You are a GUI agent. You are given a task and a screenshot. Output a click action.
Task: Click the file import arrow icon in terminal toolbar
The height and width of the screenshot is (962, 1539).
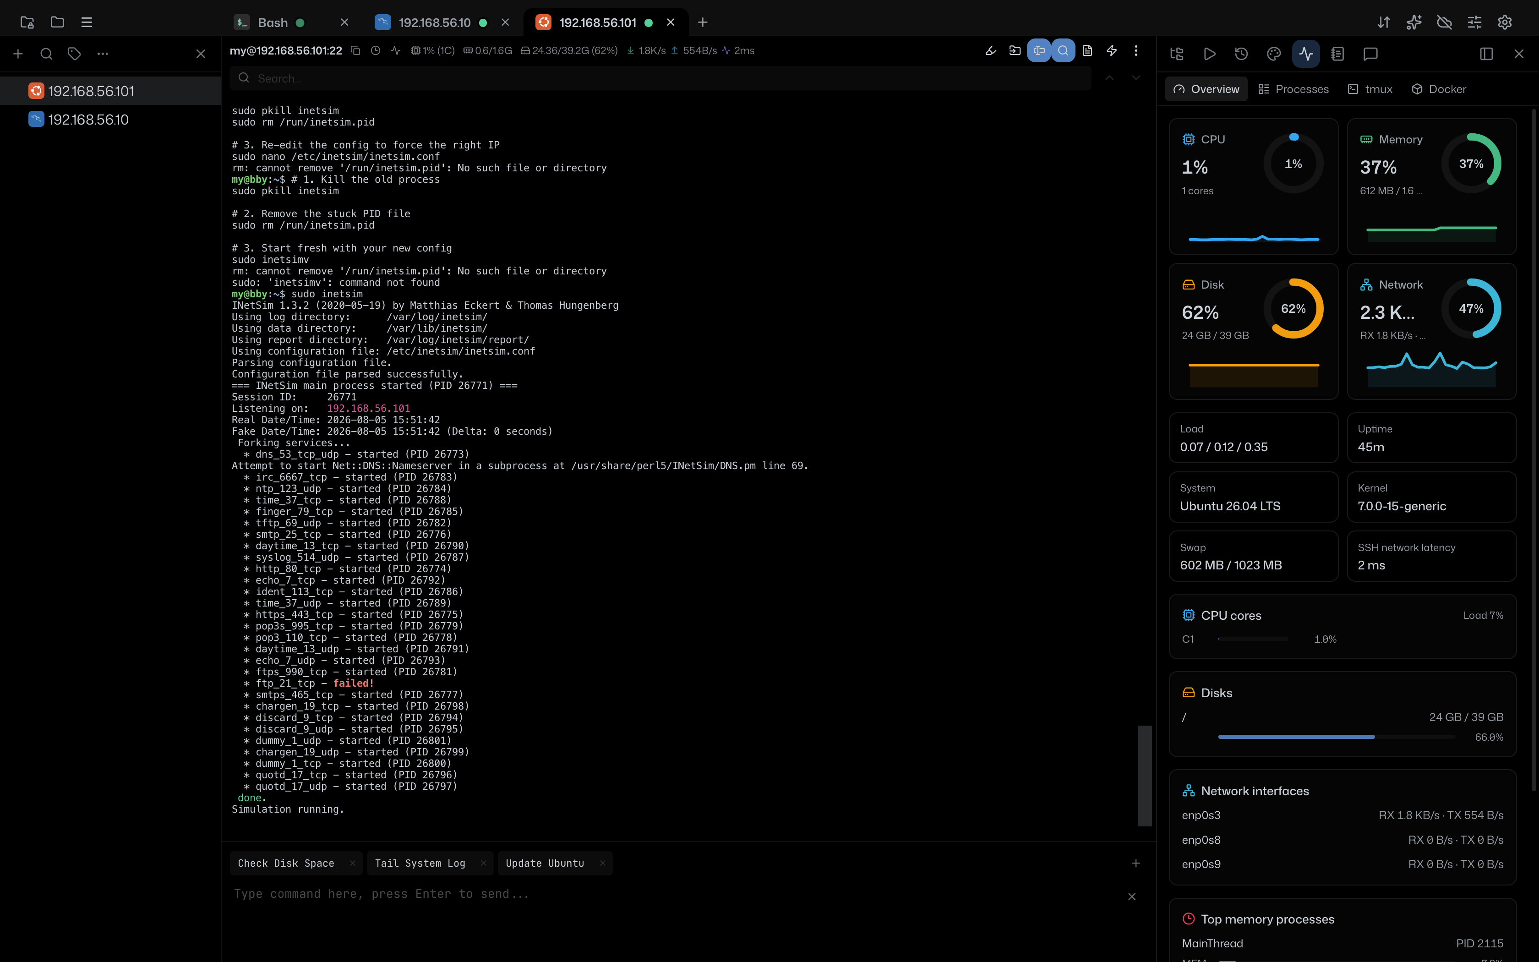1015,50
